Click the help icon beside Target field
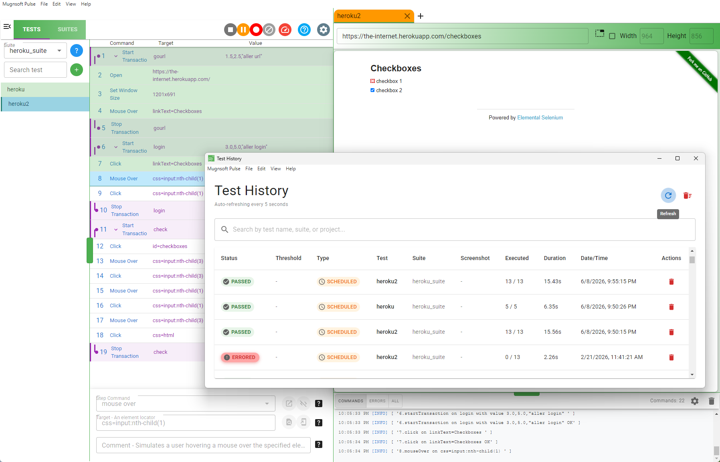 point(319,422)
